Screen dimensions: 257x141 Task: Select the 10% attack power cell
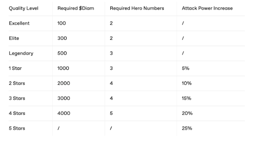coord(187,83)
